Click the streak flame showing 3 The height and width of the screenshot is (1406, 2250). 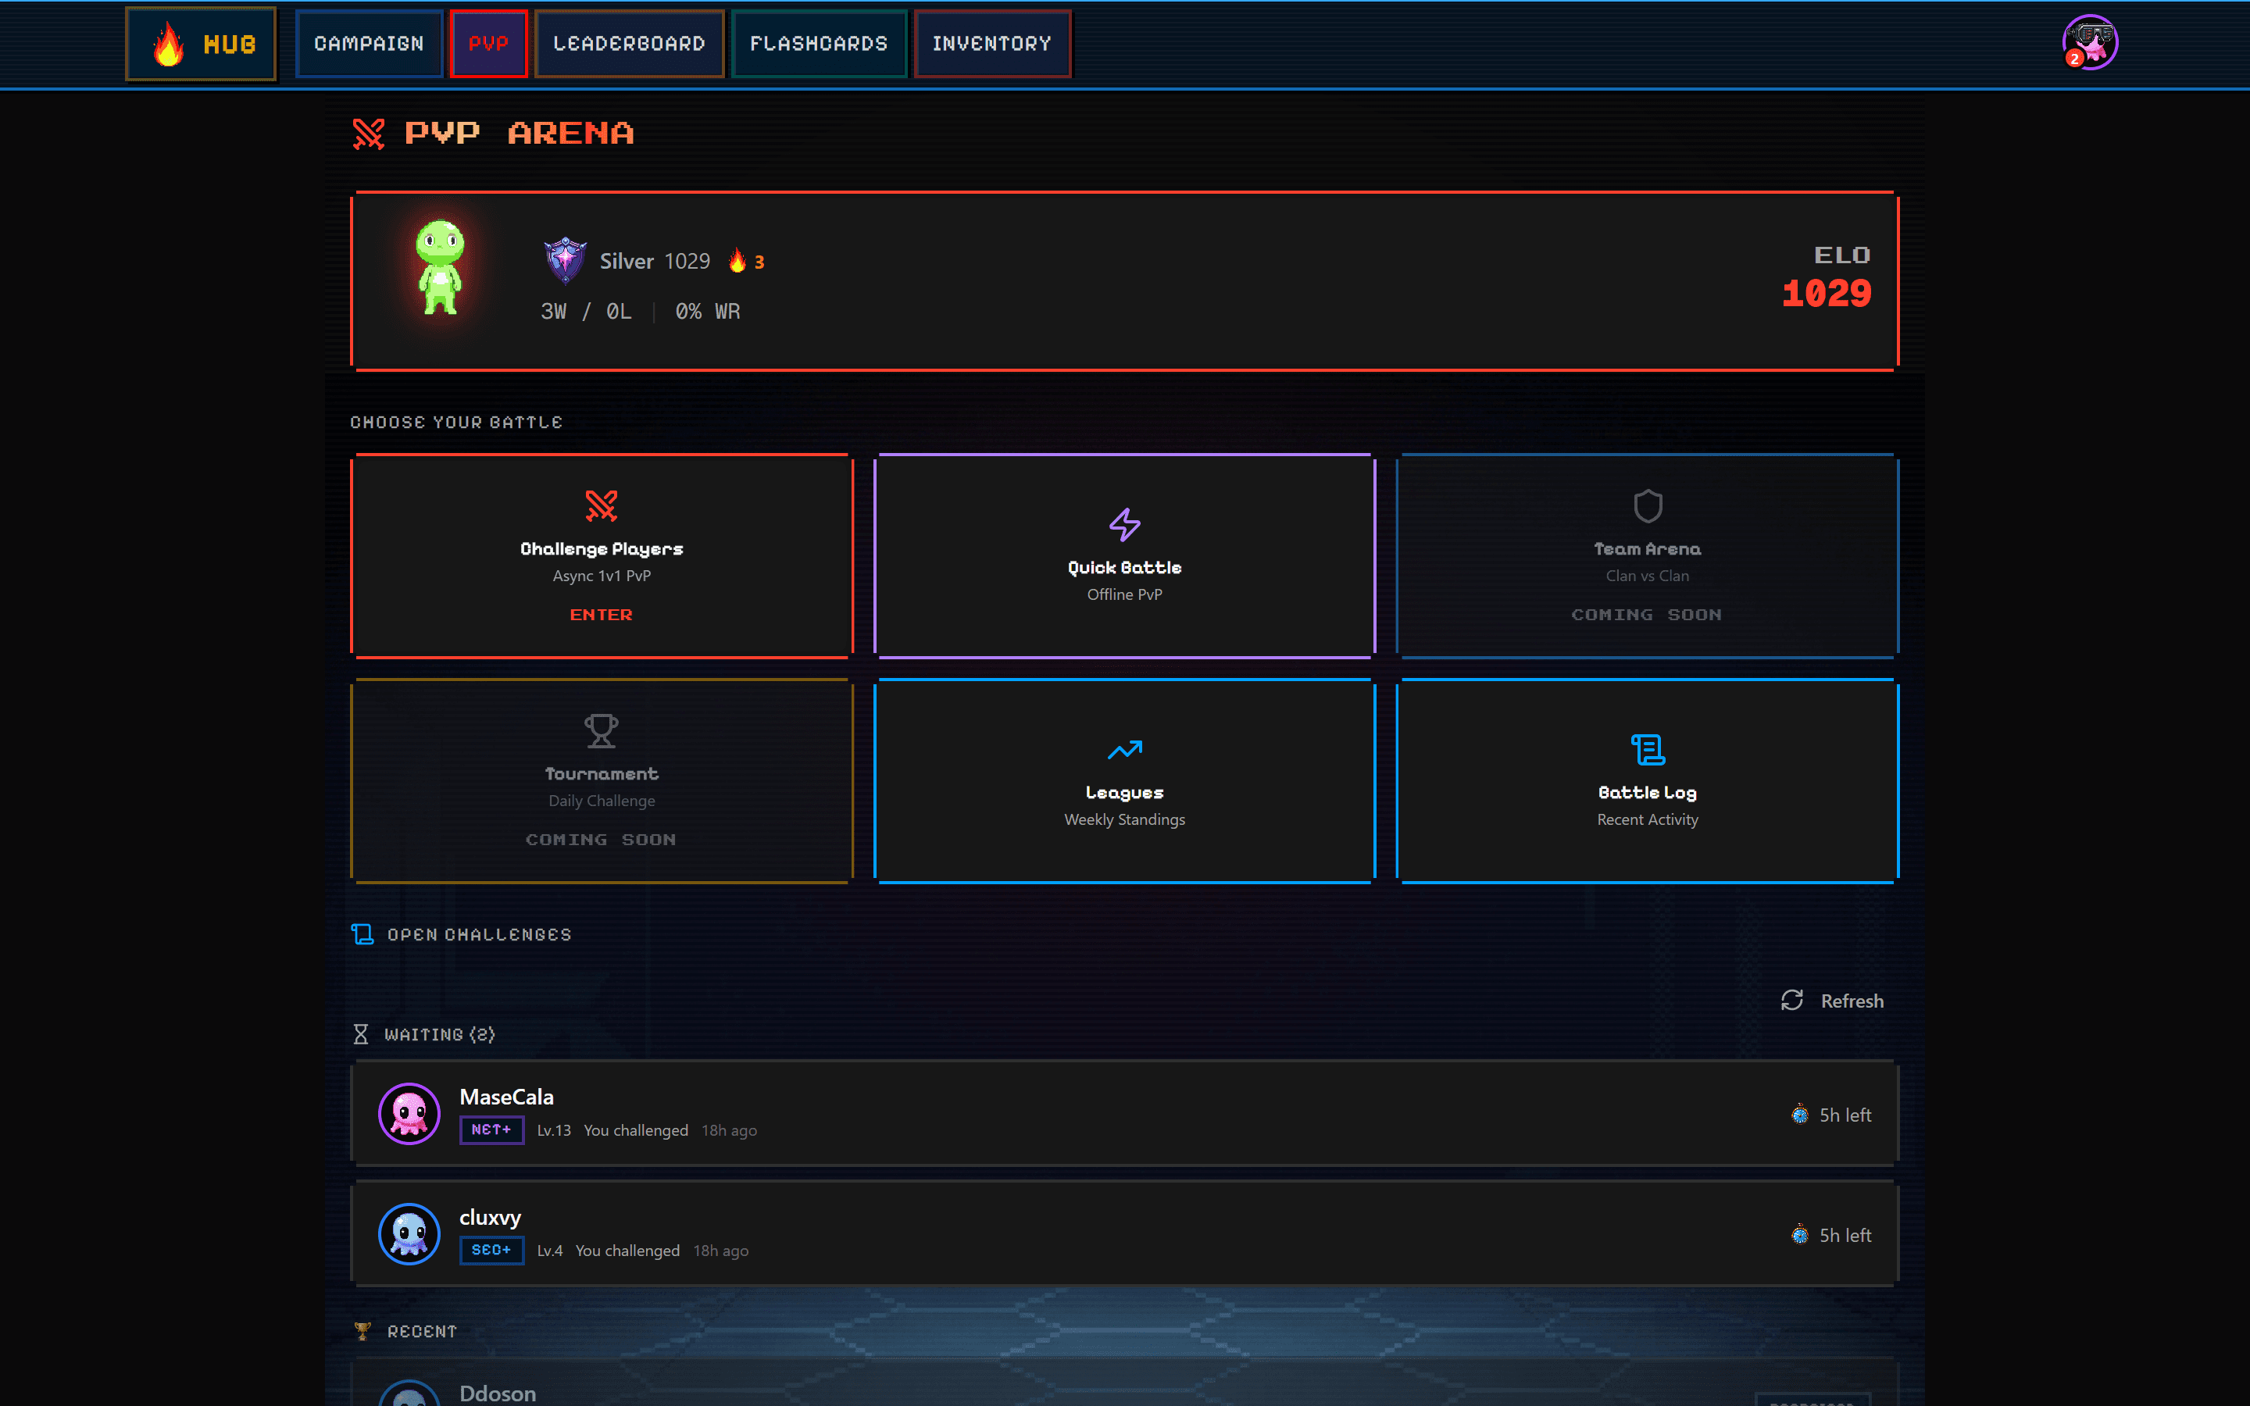pyautogui.click(x=737, y=260)
